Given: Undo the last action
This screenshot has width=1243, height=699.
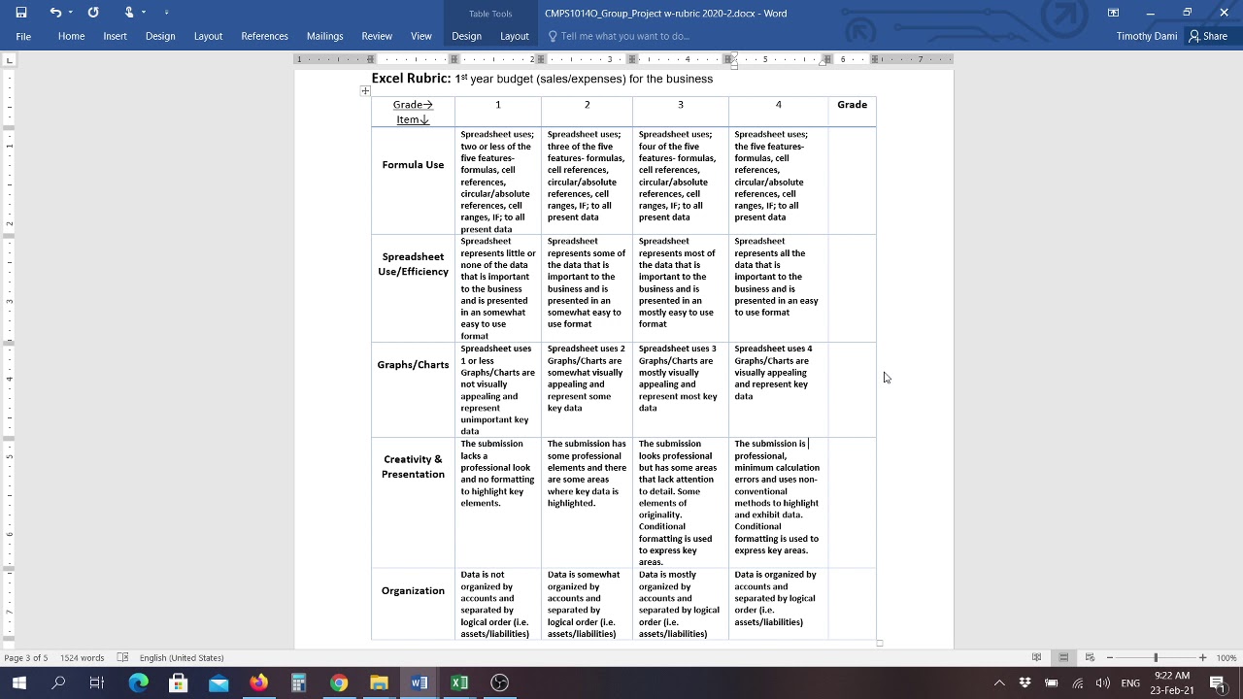Looking at the screenshot, I should tap(55, 13).
